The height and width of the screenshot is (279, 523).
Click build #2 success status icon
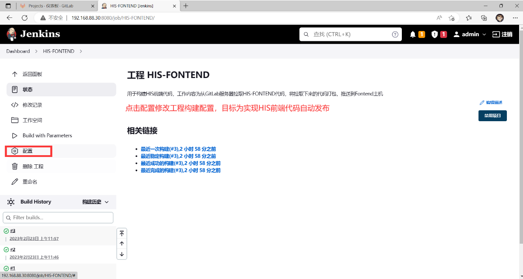6,250
